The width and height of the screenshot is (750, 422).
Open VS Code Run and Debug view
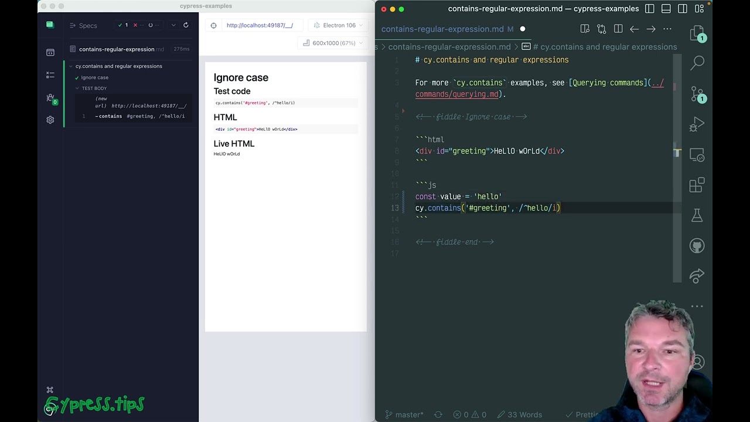[697, 124]
